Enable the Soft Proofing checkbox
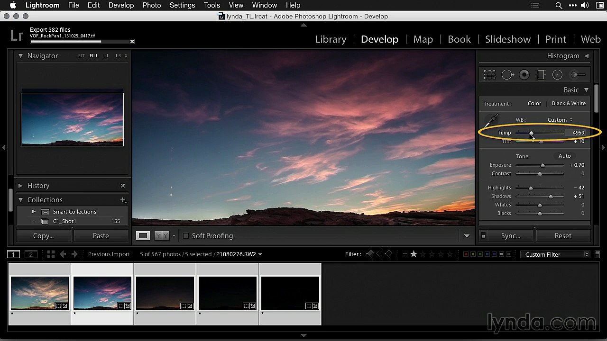 186,236
